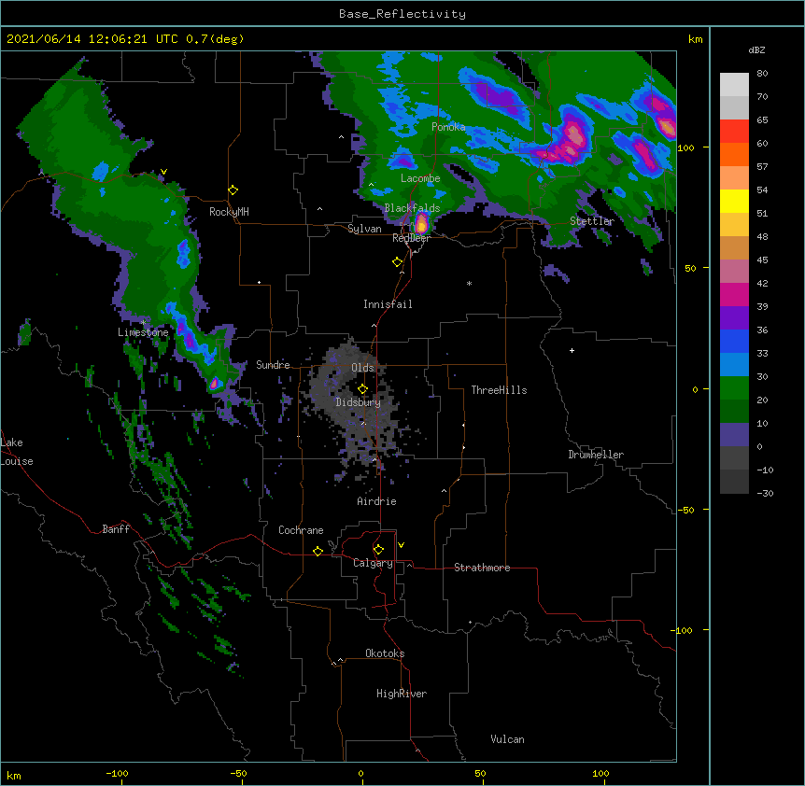The image size is (805, 786).
Task: Click the Sundre city label
Action: pos(273,365)
